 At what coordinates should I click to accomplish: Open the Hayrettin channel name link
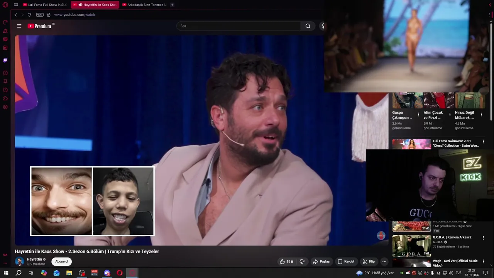[34, 259]
